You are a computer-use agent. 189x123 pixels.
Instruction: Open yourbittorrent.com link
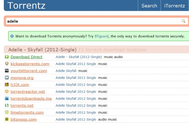29,71
